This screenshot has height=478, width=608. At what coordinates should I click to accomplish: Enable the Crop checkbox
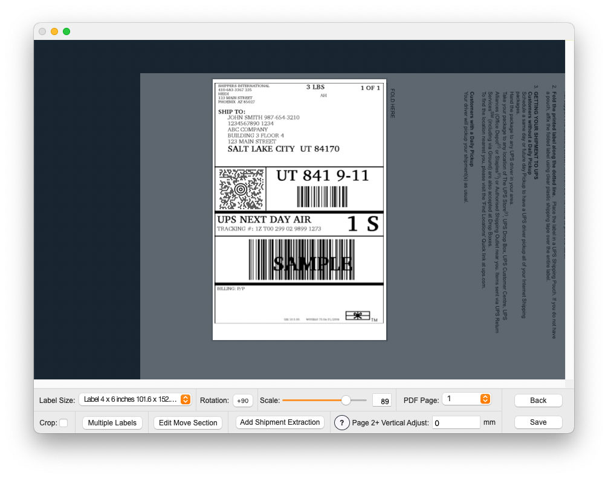[63, 423]
